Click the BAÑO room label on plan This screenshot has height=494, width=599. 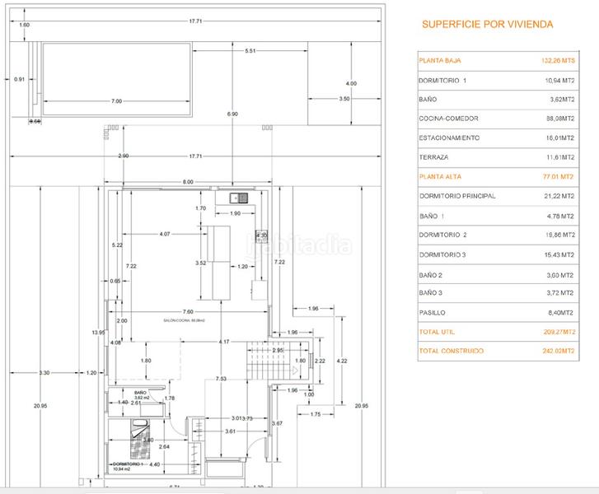[139, 394]
